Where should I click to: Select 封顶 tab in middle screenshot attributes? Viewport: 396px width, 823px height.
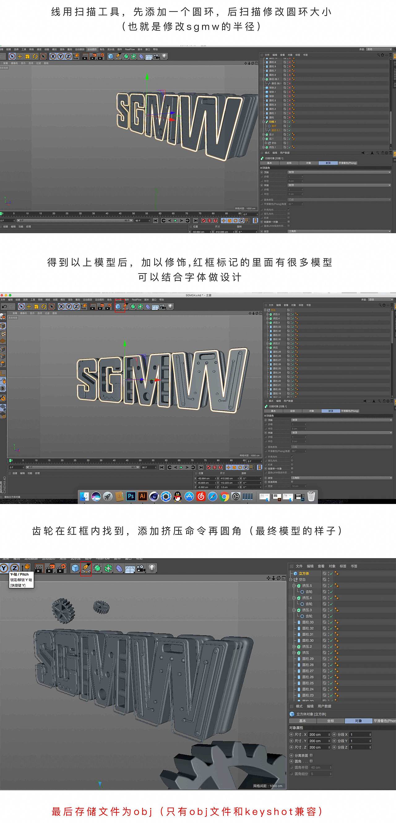(x=331, y=411)
